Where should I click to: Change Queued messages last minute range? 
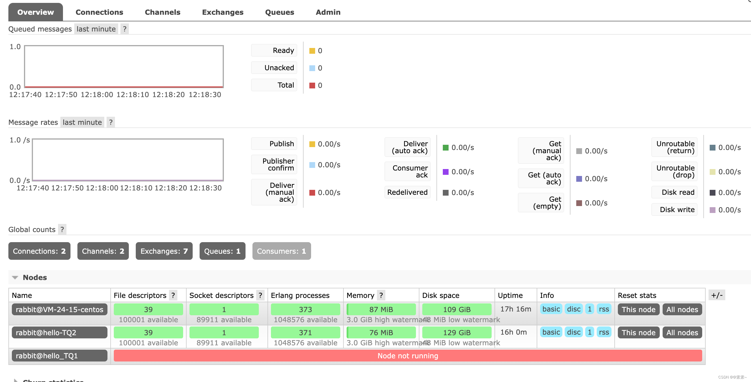point(96,29)
